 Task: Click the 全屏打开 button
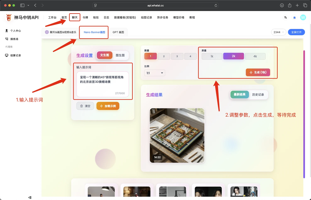tap(296, 32)
